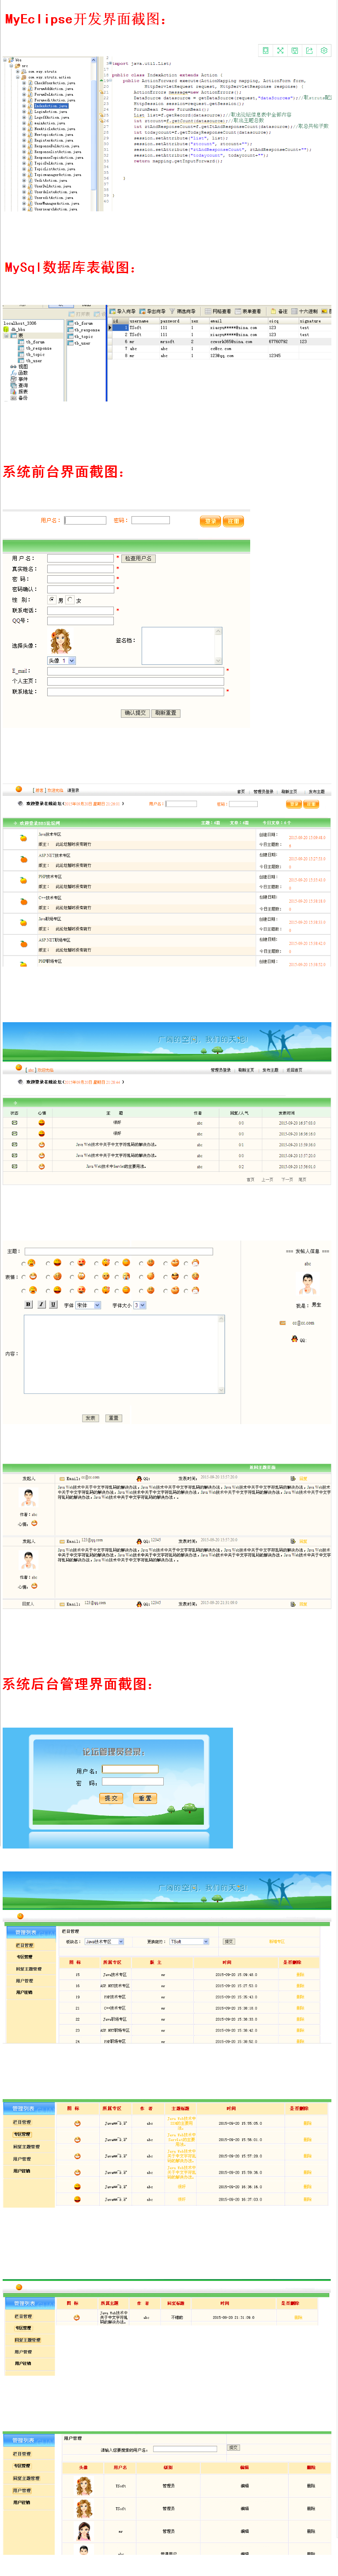Click the Italic I button in editor
The height and width of the screenshot is (2576, 338).
click(x=41, y=1305)
